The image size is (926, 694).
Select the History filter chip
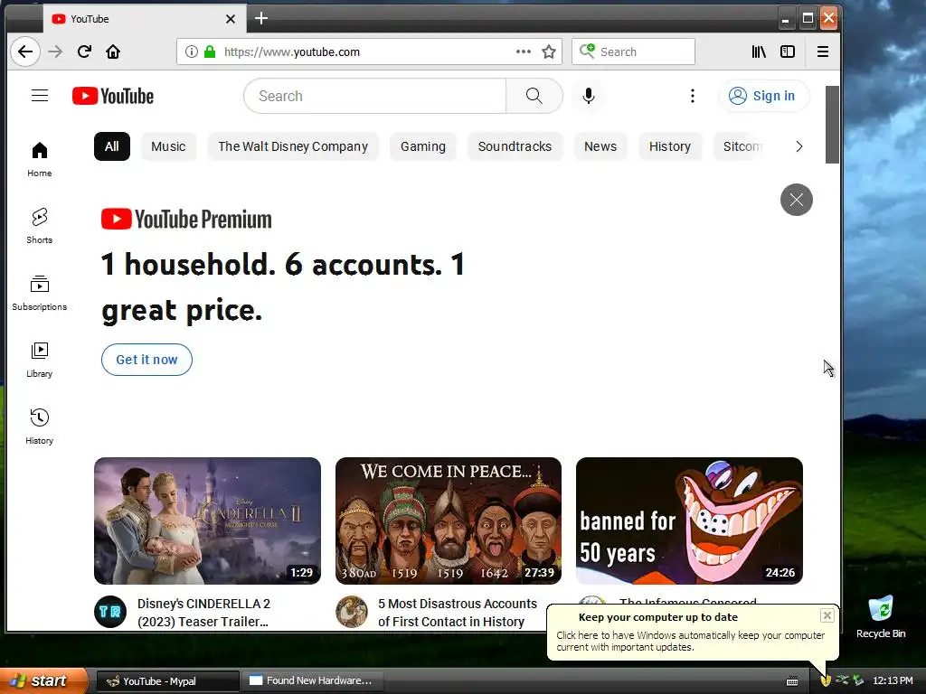coord(670,146)
